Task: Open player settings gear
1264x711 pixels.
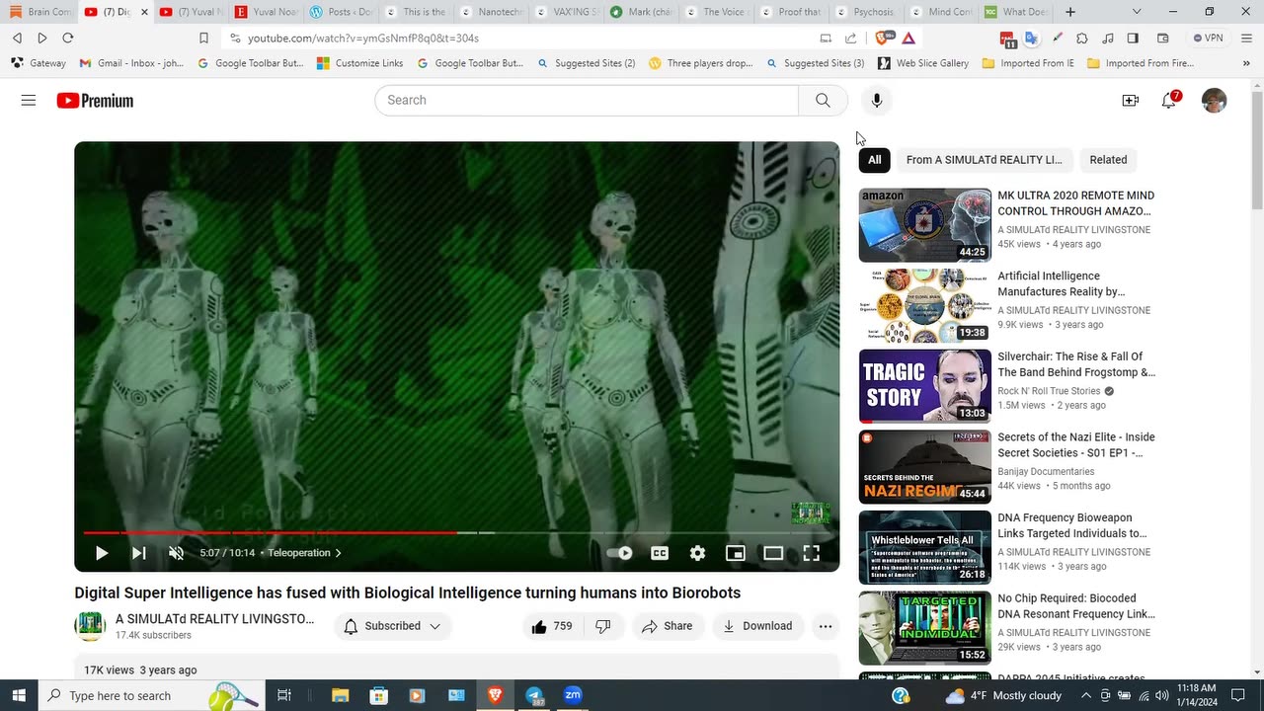Action: pyautogui.click(x=697, y=553)
